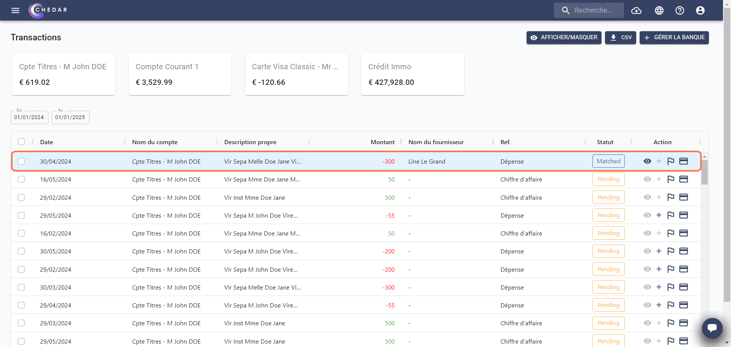Screen dimensions: 731x347
Task: Click the transaction table vertical scrollbar
Action: pos(704,172)
